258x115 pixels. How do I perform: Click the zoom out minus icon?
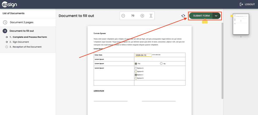pyautogui.click(x=123, y=16)
